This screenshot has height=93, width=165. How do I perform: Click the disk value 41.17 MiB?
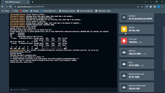134,65
